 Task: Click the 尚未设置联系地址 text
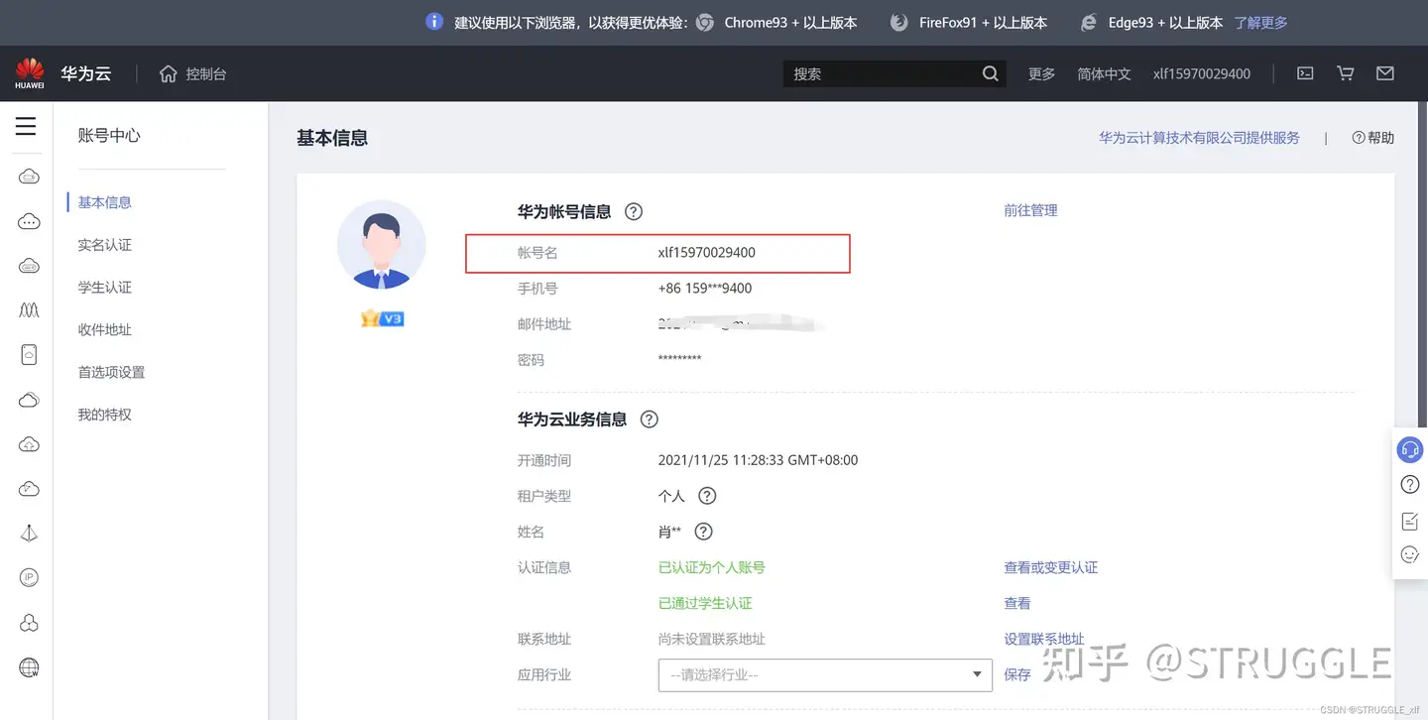712,639
